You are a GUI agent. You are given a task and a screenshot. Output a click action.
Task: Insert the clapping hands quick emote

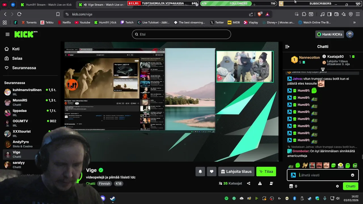(305, 165)
